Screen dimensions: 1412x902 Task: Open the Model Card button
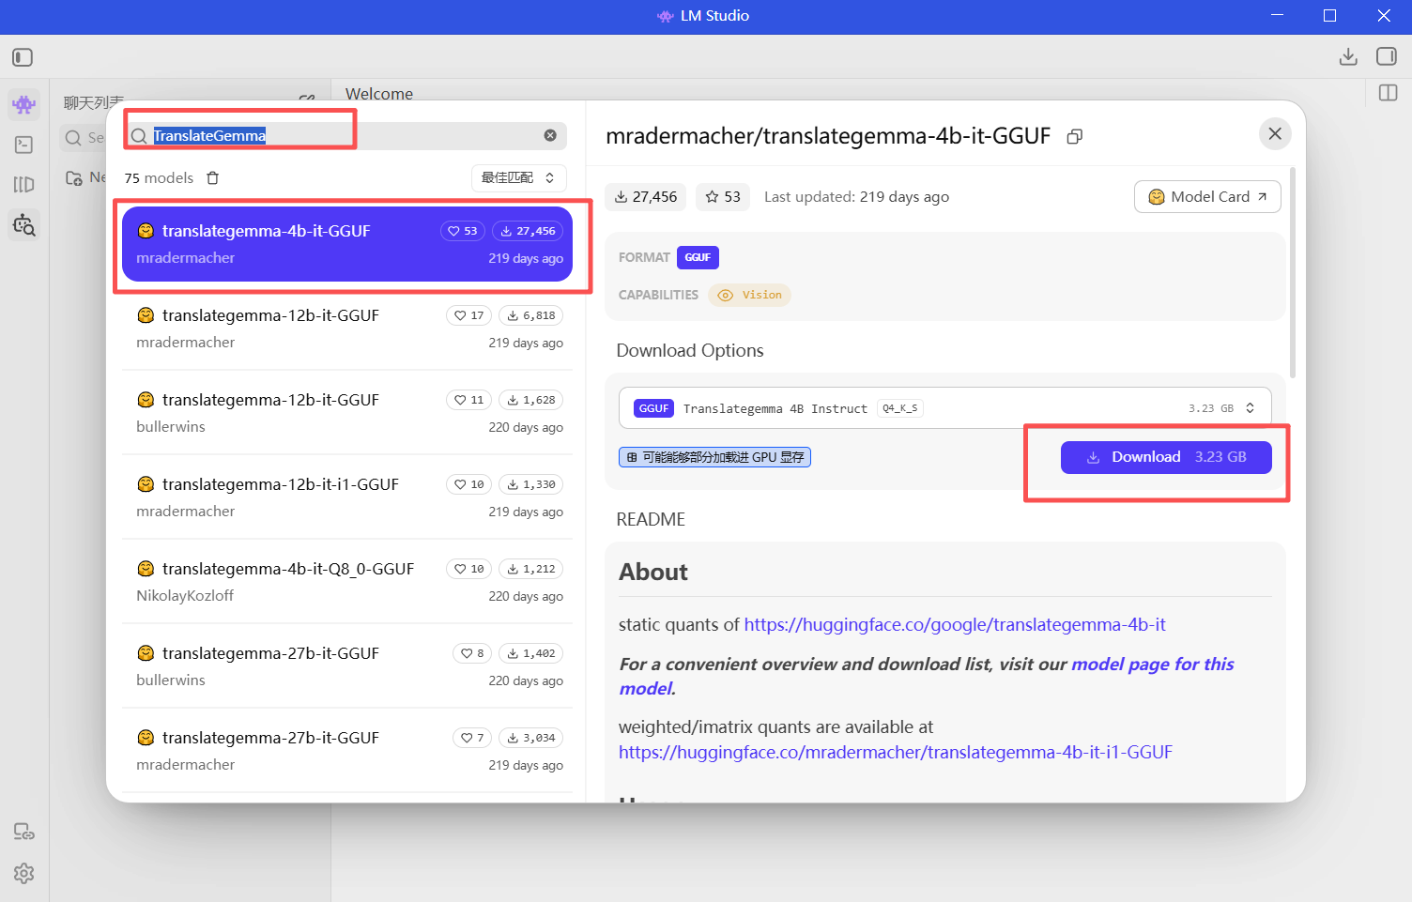(1207, 197)
